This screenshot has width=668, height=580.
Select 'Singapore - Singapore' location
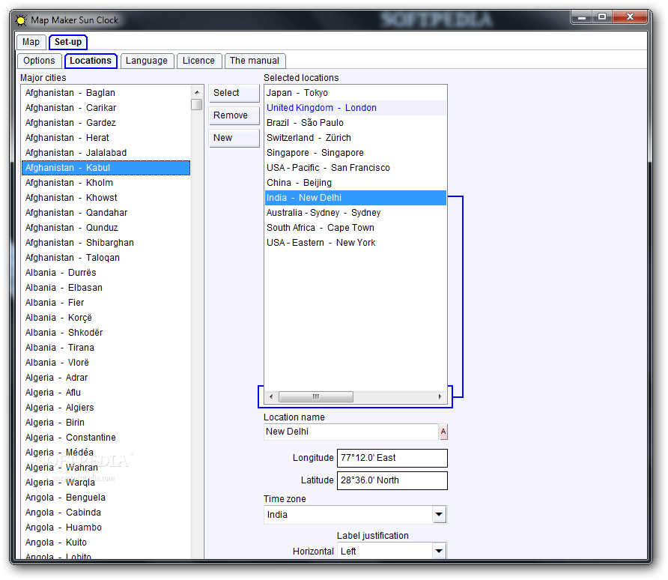(x=356, y=153)
